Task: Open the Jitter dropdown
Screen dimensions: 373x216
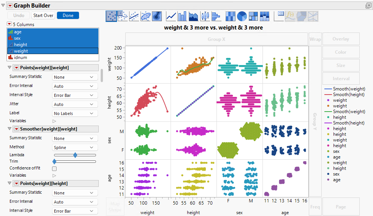Action: [74, 104]
